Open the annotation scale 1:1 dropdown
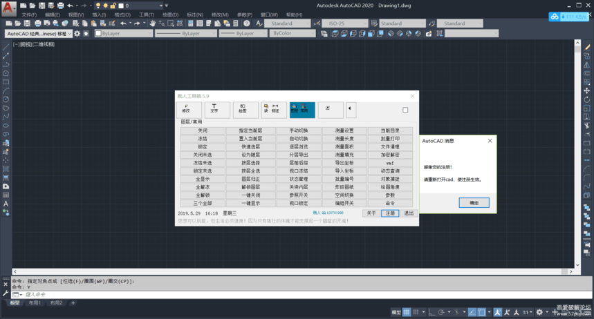The width and height of the screenshot is (594, 319). [x=528, y=312]
